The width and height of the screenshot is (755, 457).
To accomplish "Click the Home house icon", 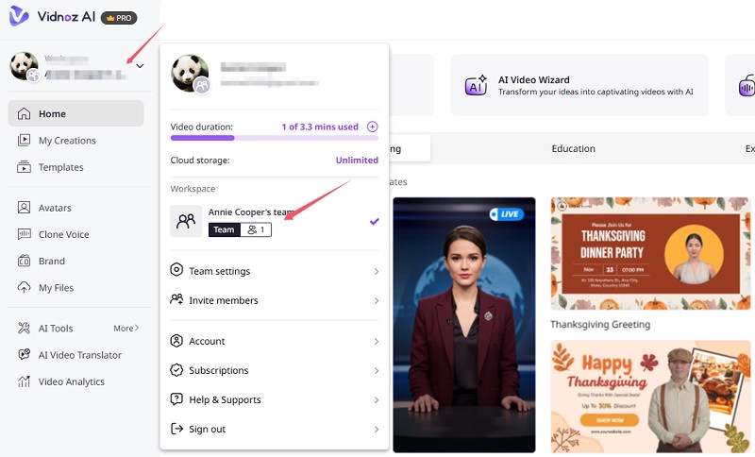I will click(24, 113).
